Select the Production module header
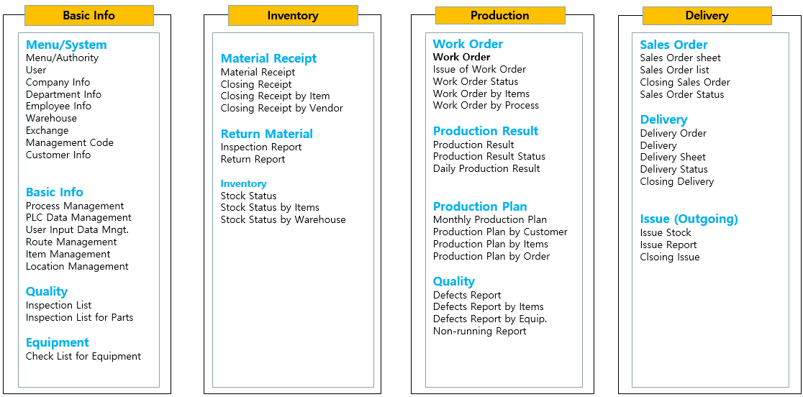 499,15
